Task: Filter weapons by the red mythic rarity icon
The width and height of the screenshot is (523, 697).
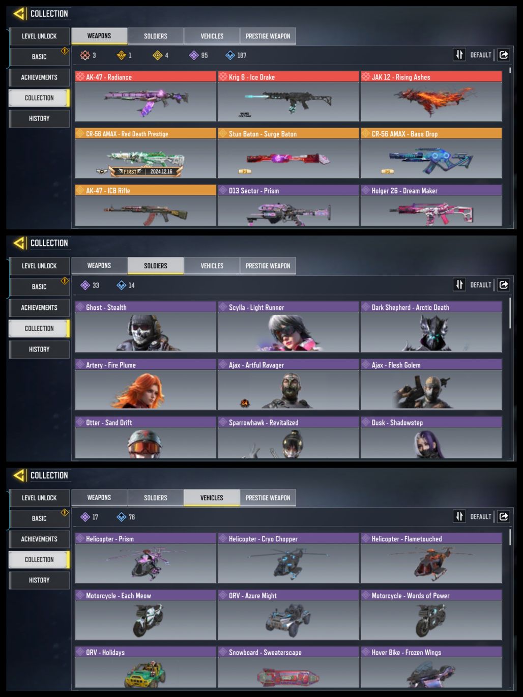Action: point(88,55)
